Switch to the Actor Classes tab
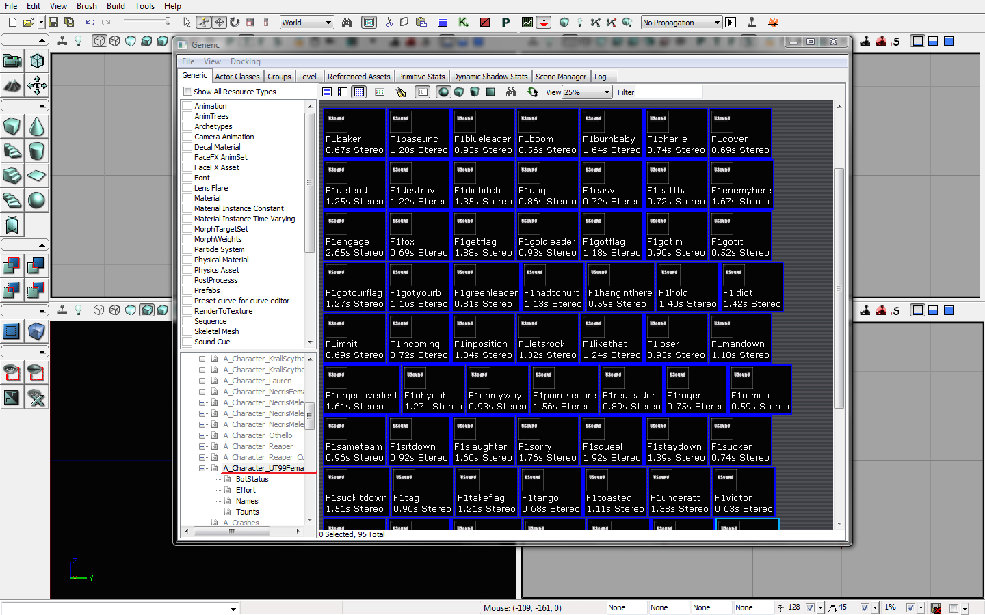This screenshot has width=985, height=615. pos(237,77)
